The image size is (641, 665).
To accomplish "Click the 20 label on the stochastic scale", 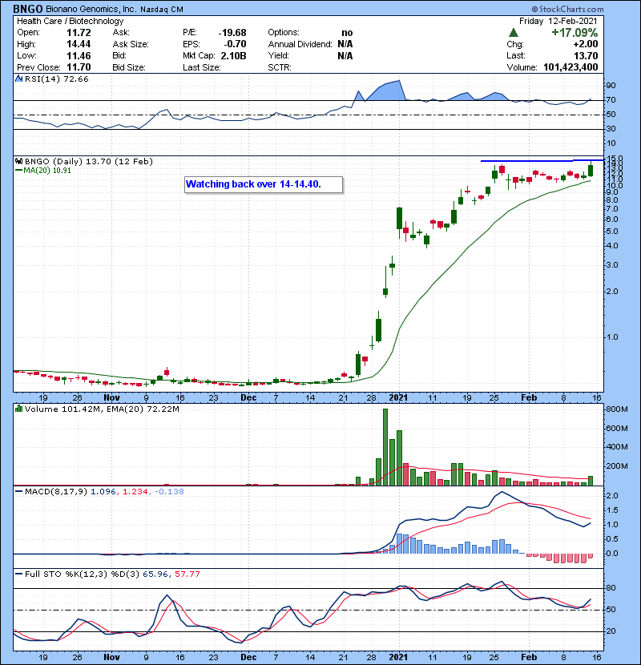I will click(x=611, y=631).
